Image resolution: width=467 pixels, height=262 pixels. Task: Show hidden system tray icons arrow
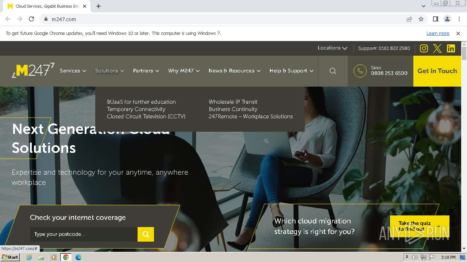[407, 257]
